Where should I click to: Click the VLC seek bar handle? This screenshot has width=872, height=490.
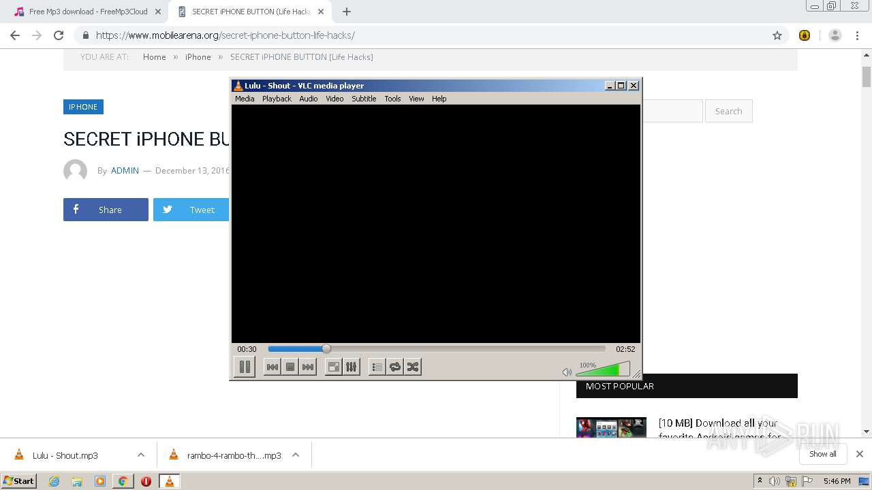(326, 348)
